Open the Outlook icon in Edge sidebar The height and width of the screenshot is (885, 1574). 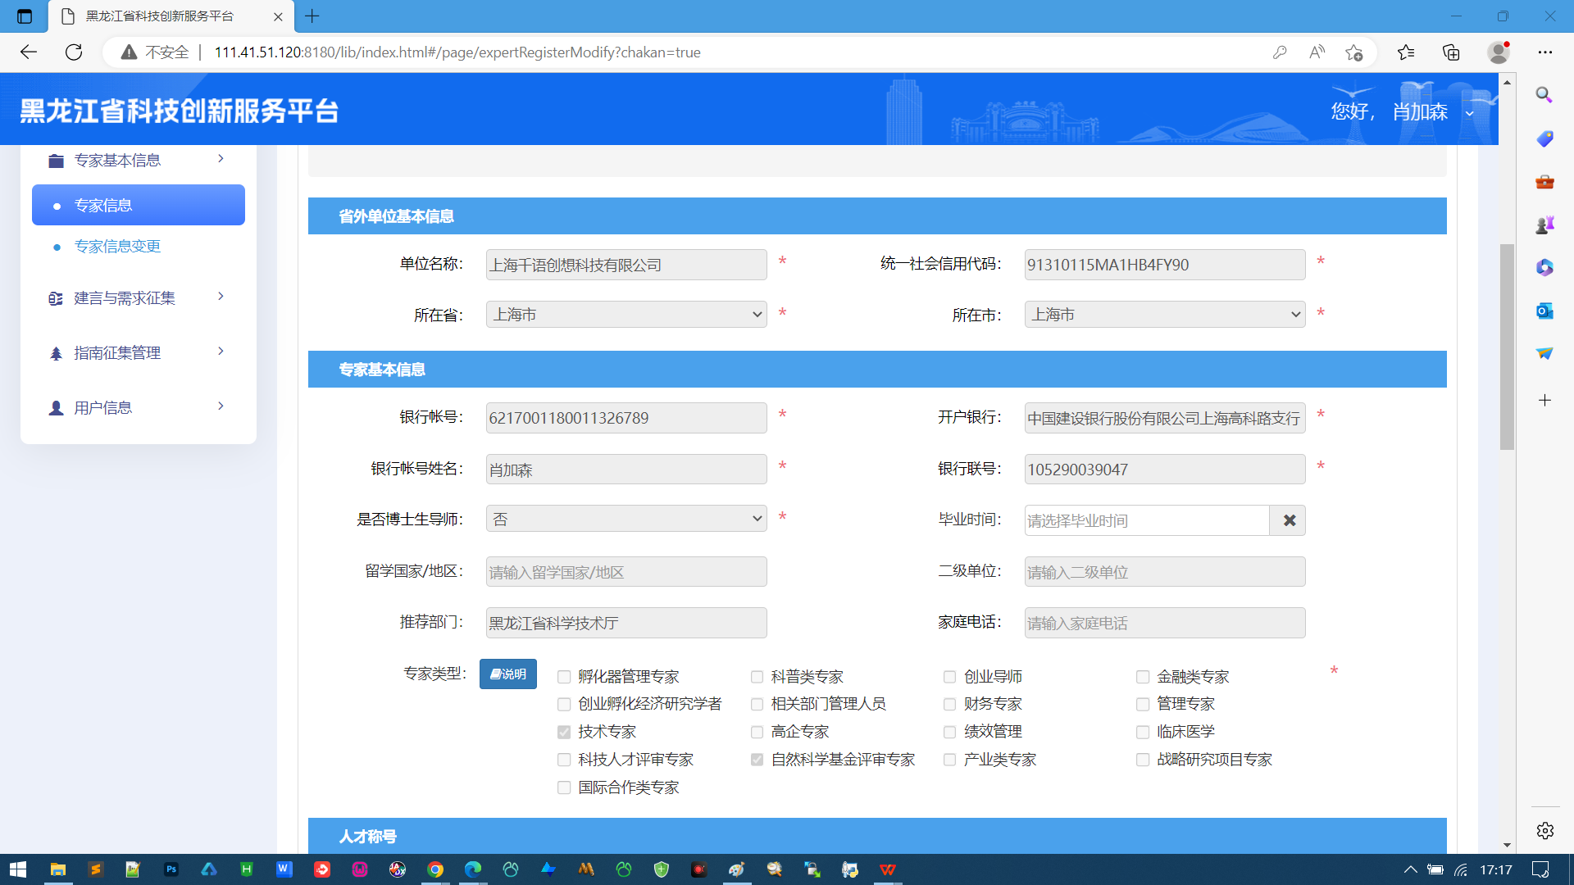(1544, 311)
